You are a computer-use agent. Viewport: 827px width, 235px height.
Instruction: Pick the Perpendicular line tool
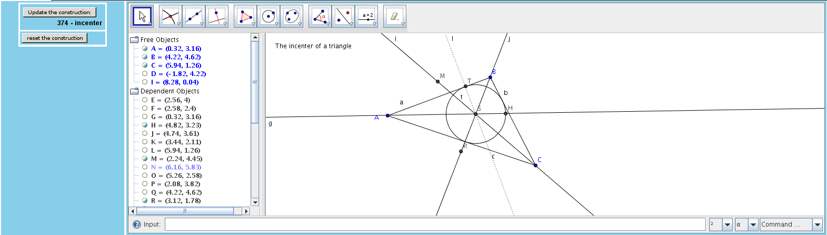pos(216,16)
